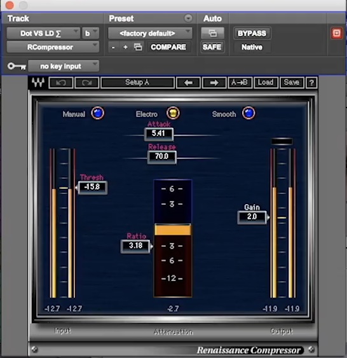Screen dimensions: 347x358
Task: Open the plug-in automation enable window icon
Action: (213, 33)
